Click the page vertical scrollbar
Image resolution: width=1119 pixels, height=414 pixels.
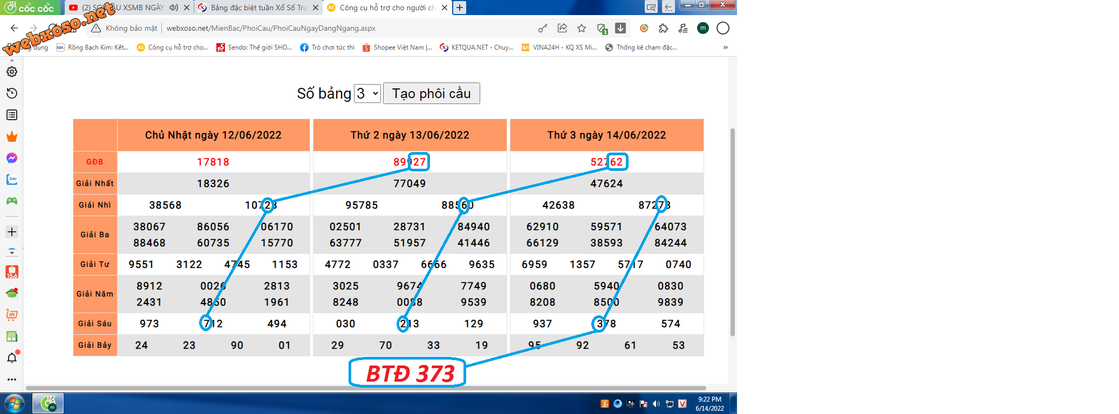(732, 232)
